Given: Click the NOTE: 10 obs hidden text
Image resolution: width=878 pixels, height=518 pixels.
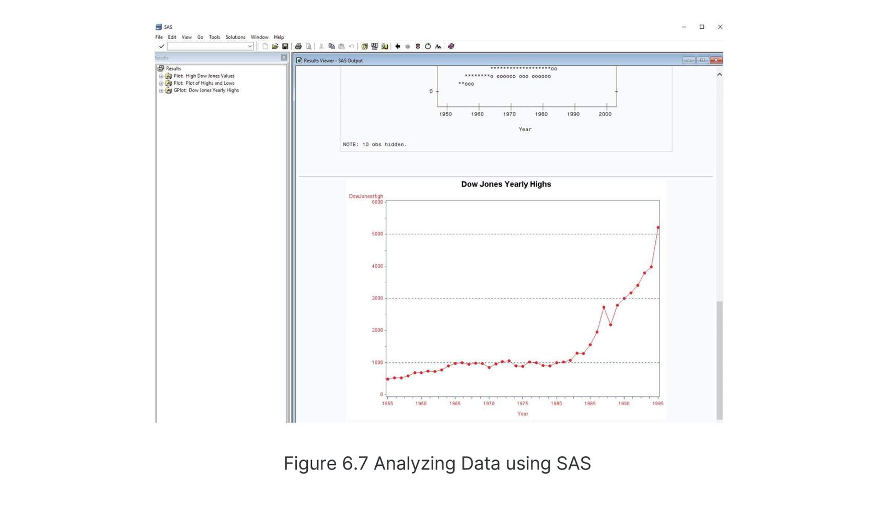Looking at the screenshot, I should 375,145.
